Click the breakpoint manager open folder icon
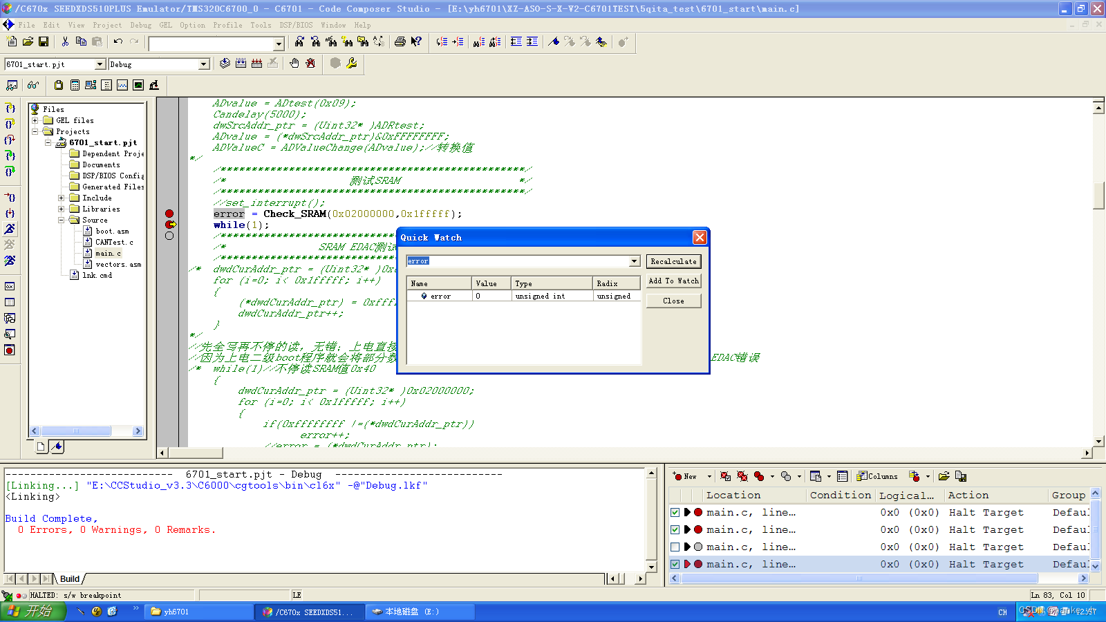 (944, 476)
